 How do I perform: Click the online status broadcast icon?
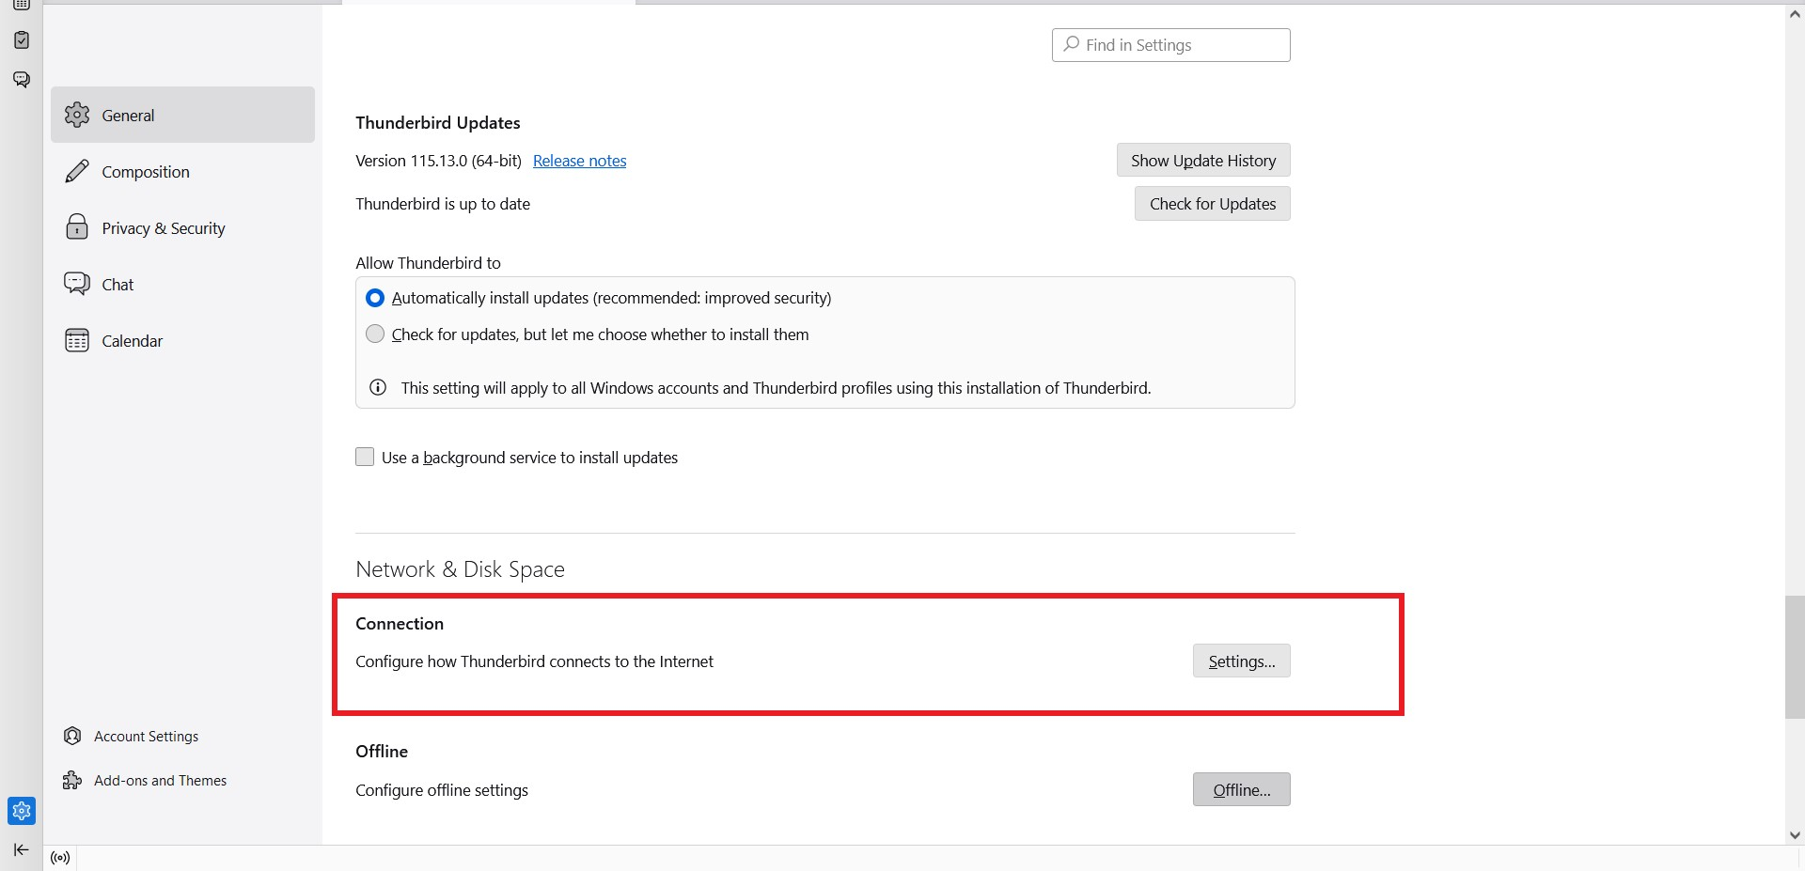click(60, 858)
